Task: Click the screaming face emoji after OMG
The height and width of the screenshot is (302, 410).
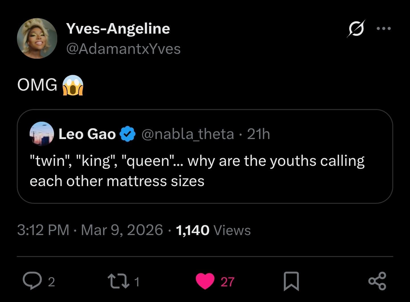Action: coord(73,85)
